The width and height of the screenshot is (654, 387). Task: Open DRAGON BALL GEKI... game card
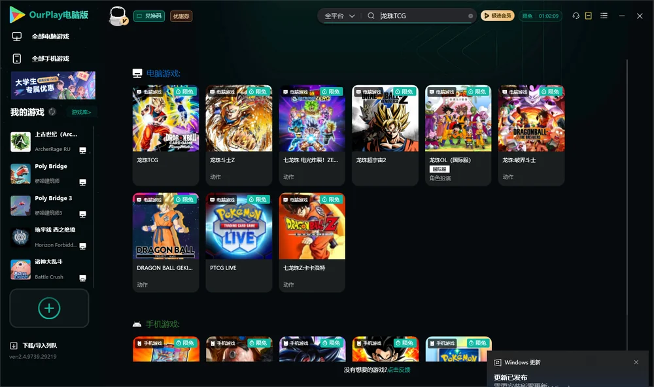coord(165,243)
